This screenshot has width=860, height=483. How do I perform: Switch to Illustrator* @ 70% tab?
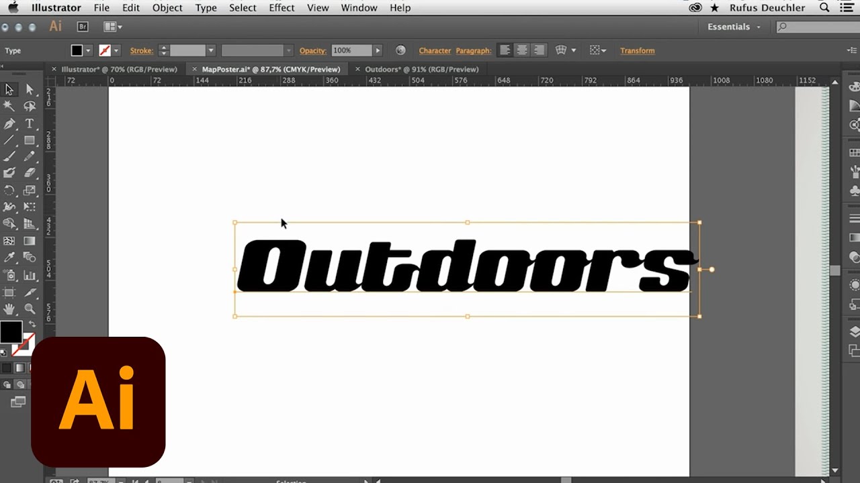tap(119, 69)
